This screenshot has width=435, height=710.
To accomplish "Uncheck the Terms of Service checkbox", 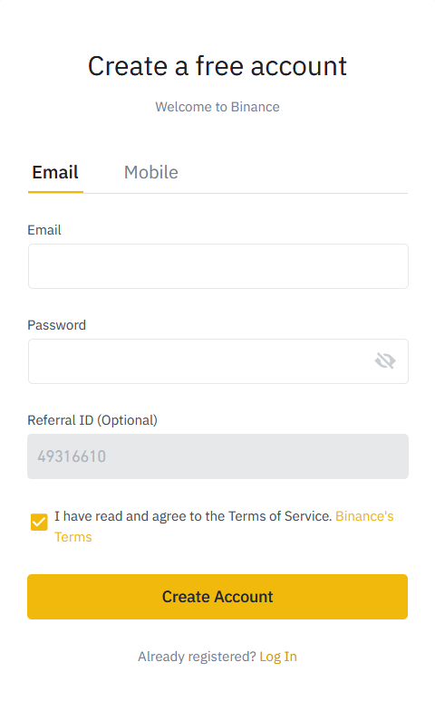I will (x=39, y=522).
